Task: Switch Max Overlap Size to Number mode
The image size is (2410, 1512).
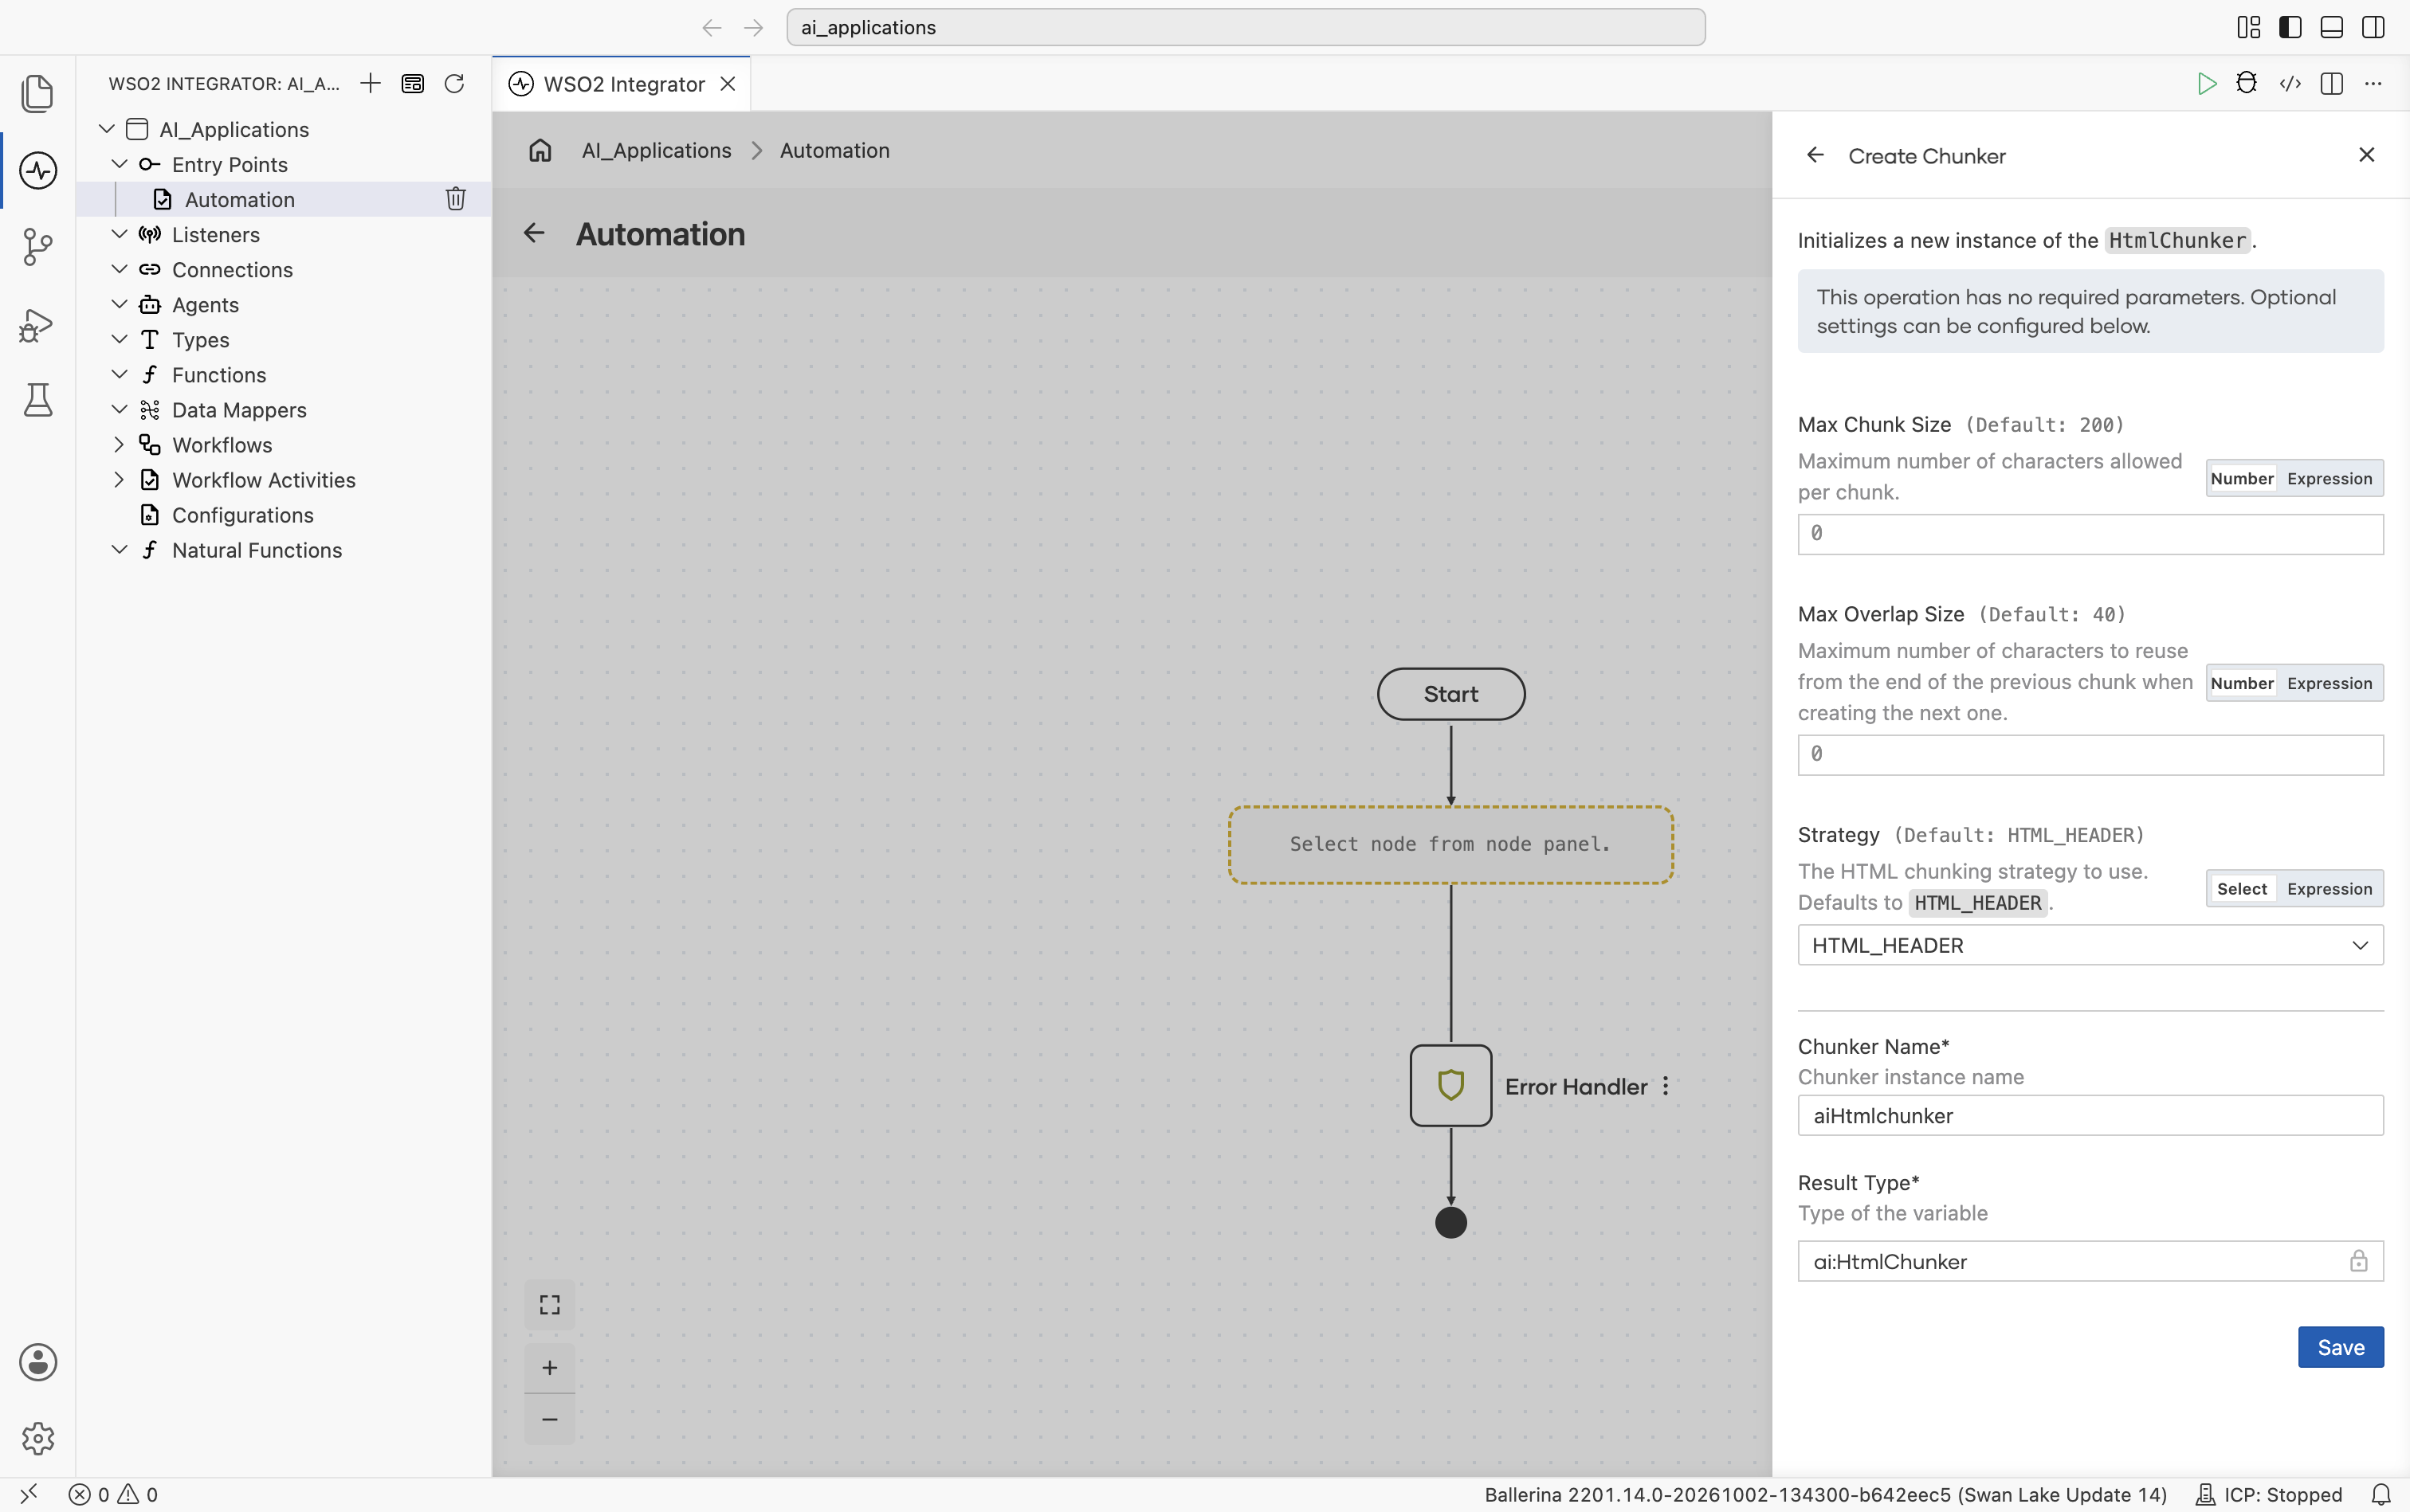Action: [2242, 683]
